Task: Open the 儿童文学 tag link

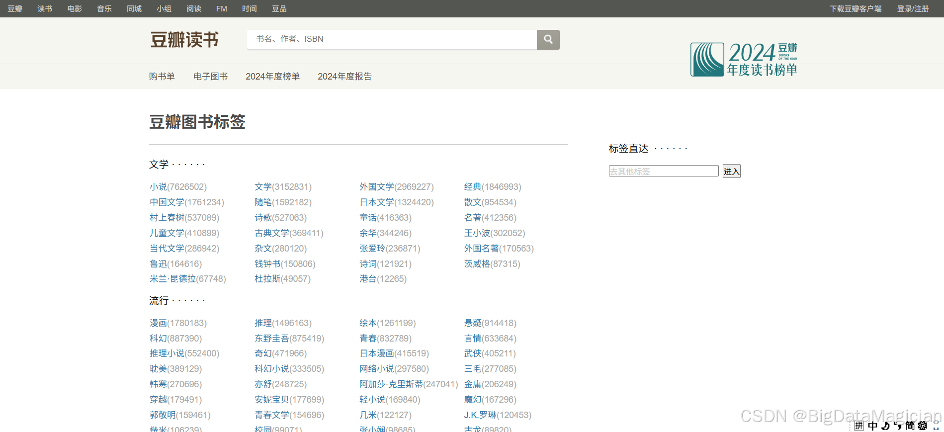Action: (167, 233)
